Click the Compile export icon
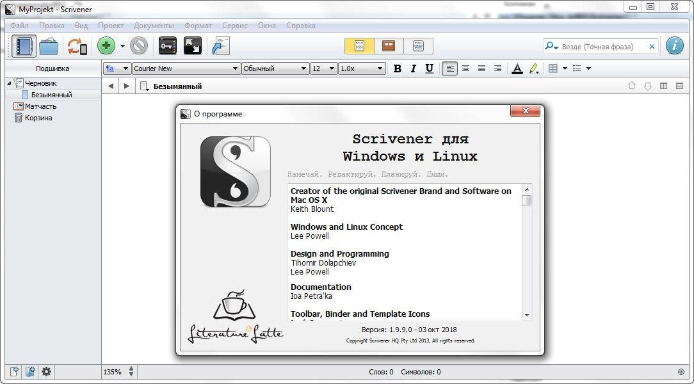 221,46
